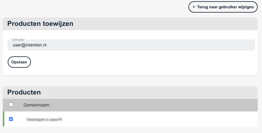Save assignments with the Opslaan button

click(x=19, y=62)
